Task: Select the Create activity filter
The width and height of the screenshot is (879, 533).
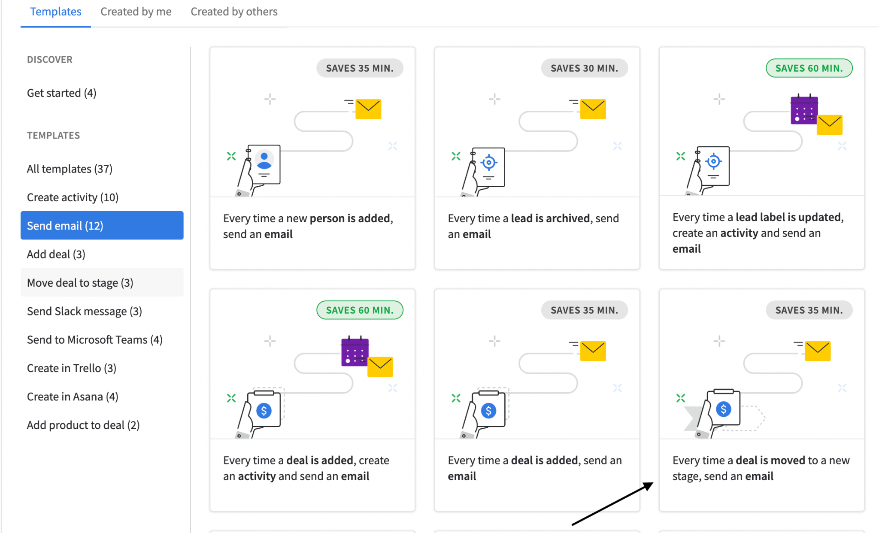Action: coord(73,197)
